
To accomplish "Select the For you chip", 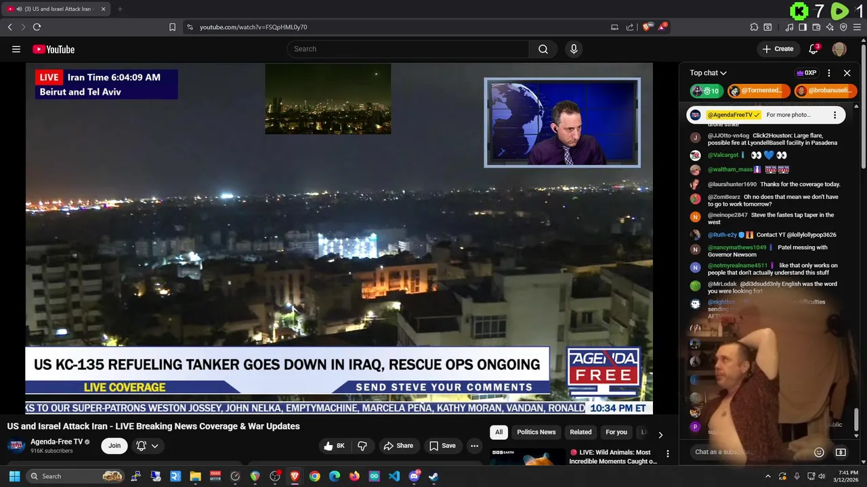I will click(x=616, y=432).
